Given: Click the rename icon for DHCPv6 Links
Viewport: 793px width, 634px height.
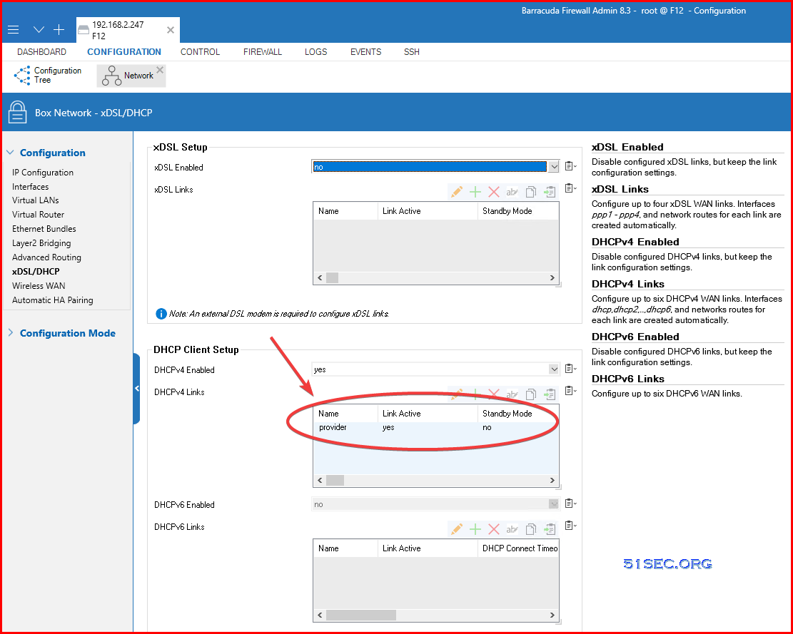Looking at the screenshot, I should point(512,529).
